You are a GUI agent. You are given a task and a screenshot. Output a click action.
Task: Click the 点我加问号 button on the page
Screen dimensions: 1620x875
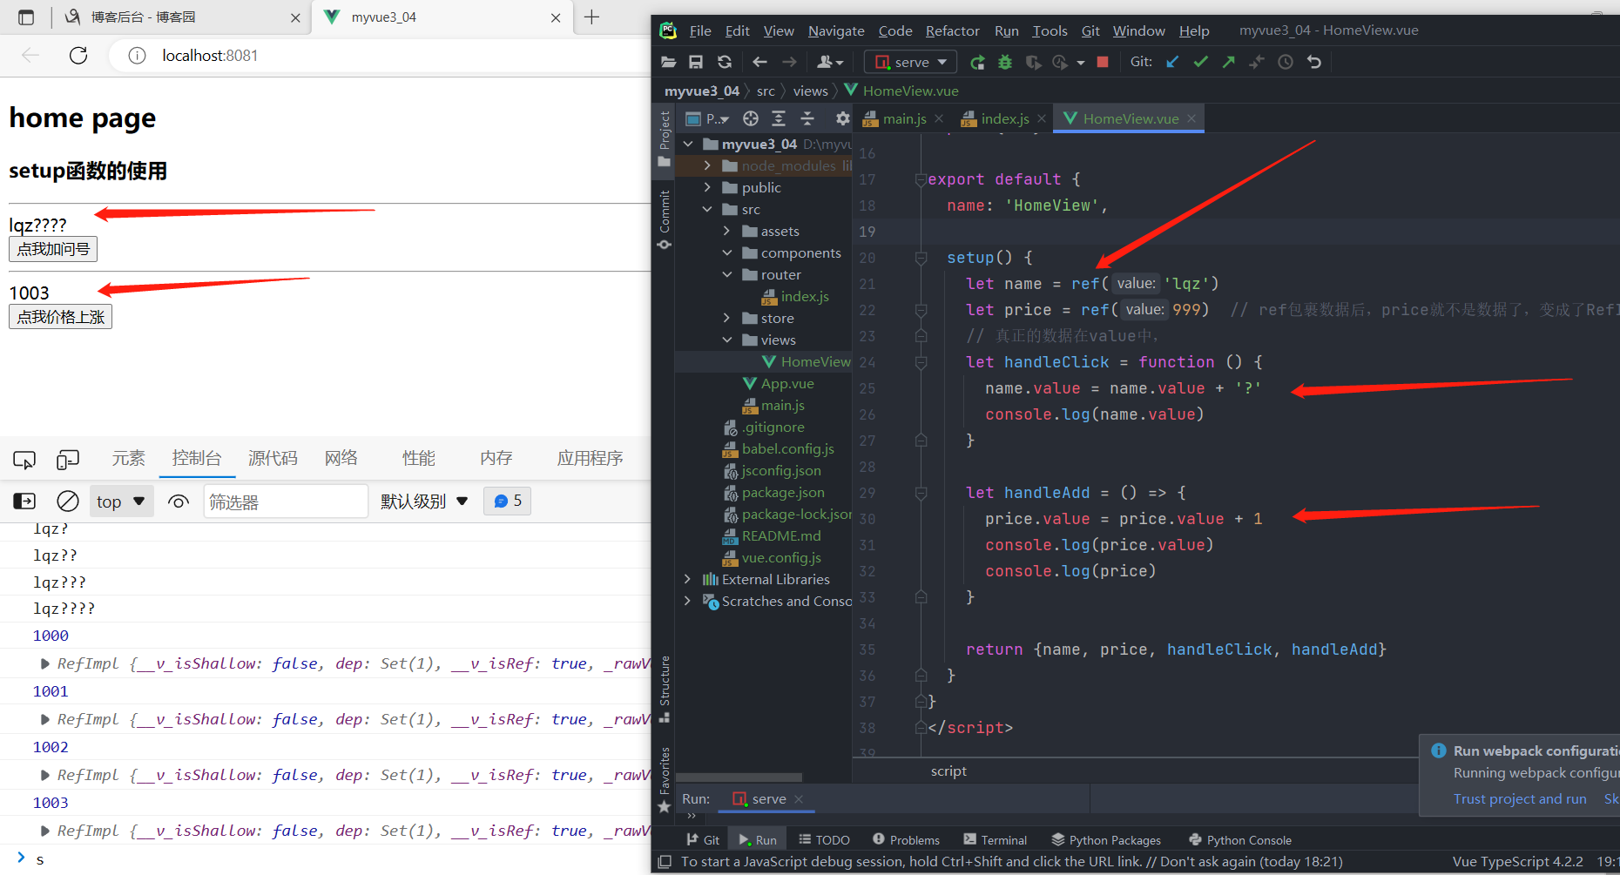[53, 249]
